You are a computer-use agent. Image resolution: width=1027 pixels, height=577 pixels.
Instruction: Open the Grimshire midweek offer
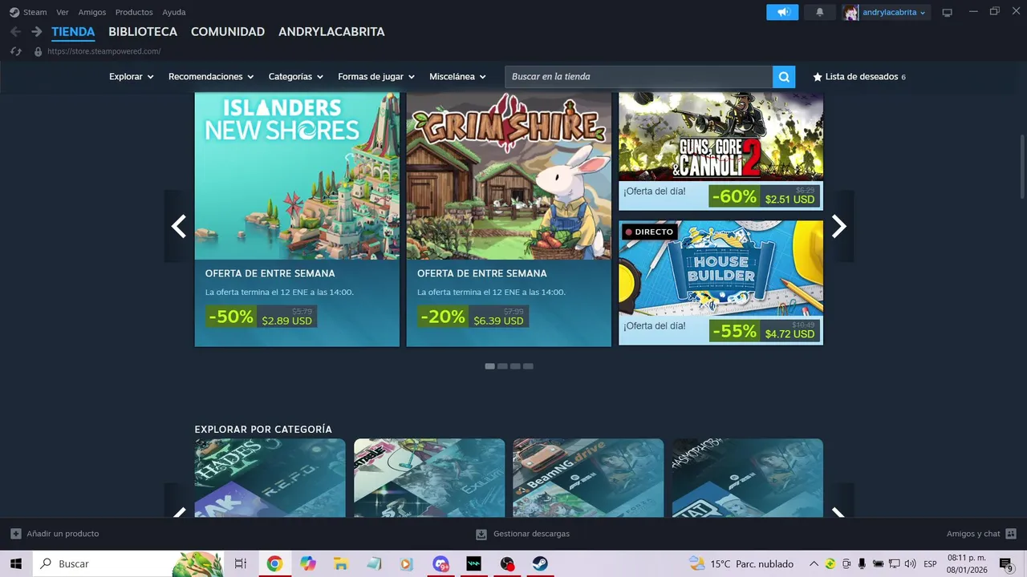509,220
